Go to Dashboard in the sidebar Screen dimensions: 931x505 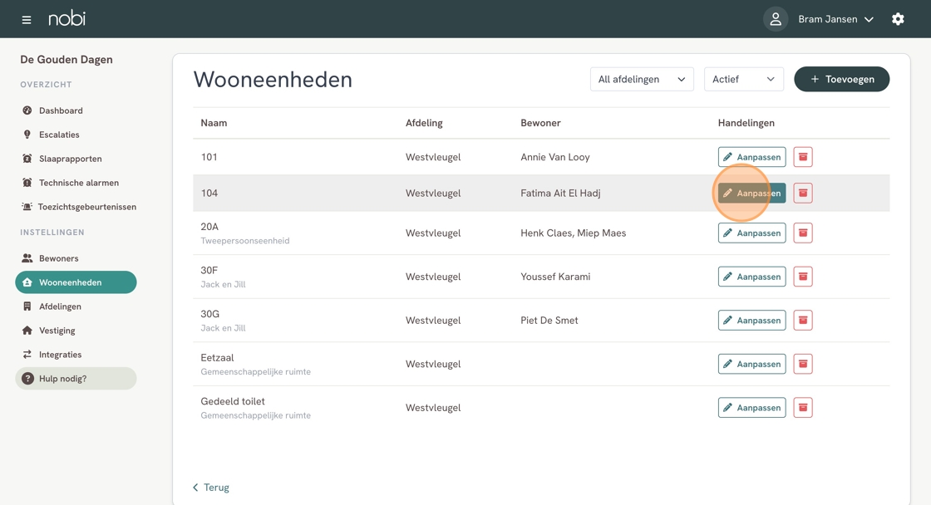click(61, 110)
